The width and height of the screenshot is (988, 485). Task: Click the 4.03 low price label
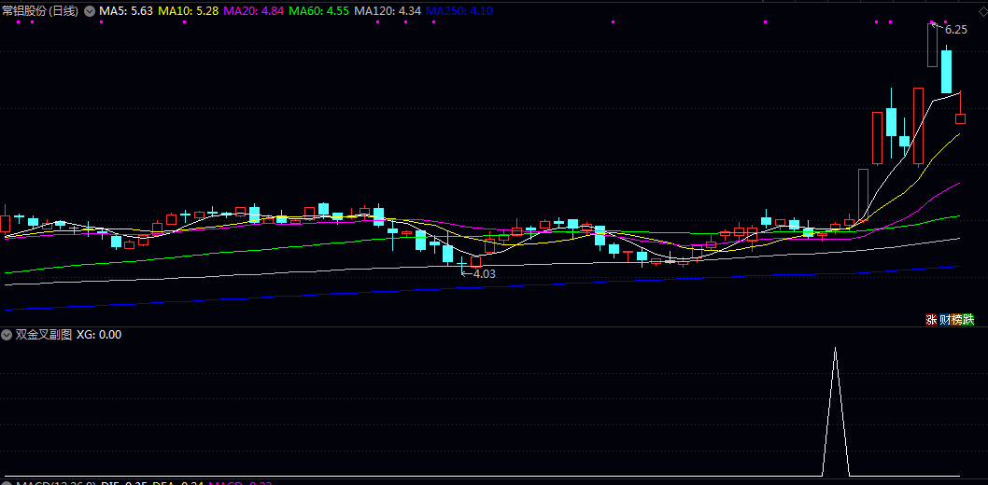[x=484, y=274]
